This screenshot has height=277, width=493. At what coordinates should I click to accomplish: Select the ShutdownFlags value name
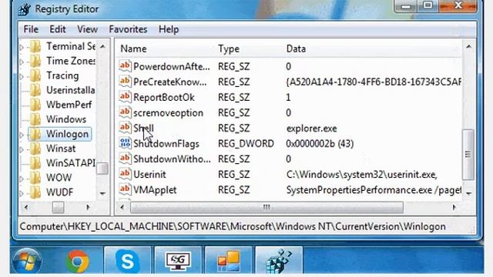point(166,144)
